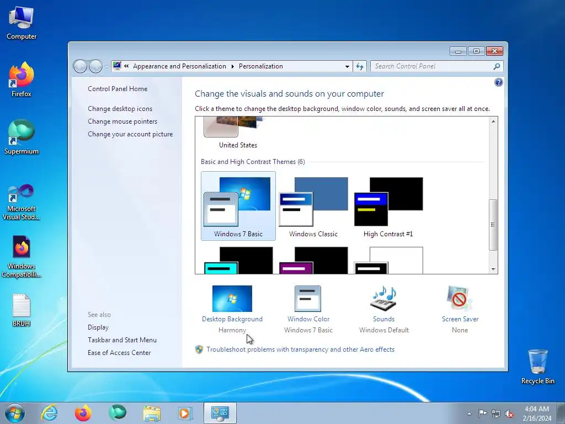
Task: Open the Window Color icon
Action: [x=308, y=299]
